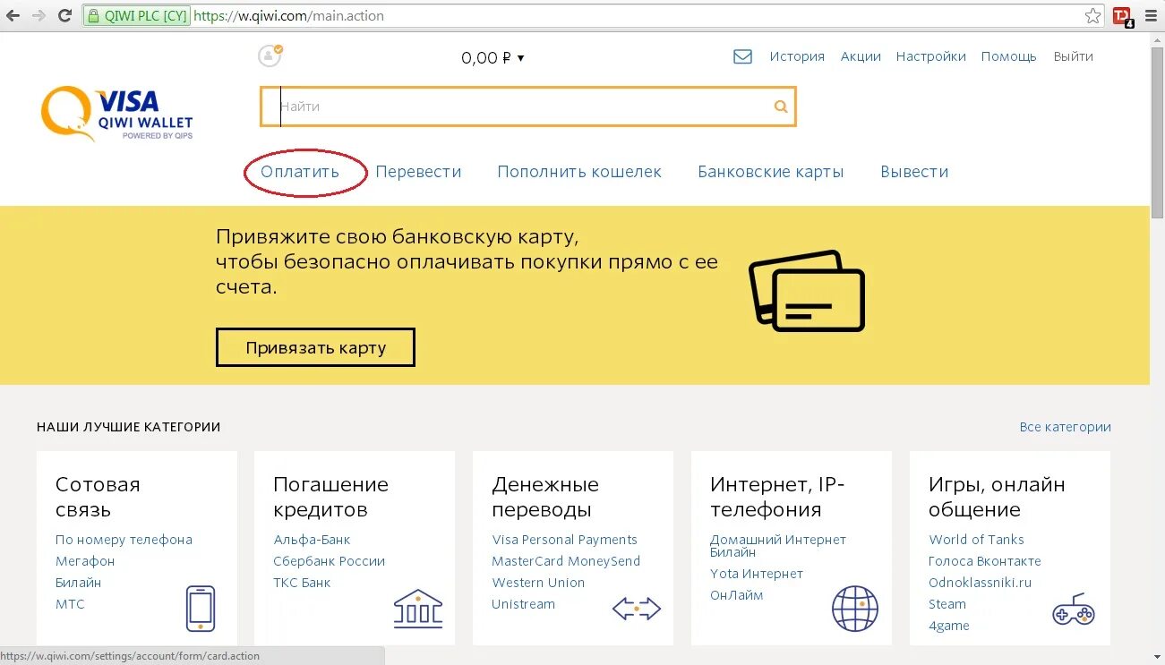The image size is (1165, 665).
Task: Open Погашение кредитов category heading
Action: point(330,497)
